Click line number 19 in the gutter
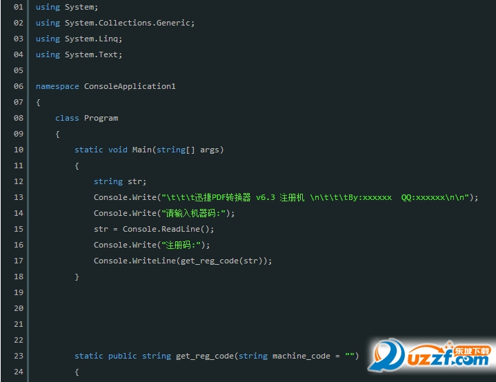Viewport: 496px width, 382px height. point(19,292)
